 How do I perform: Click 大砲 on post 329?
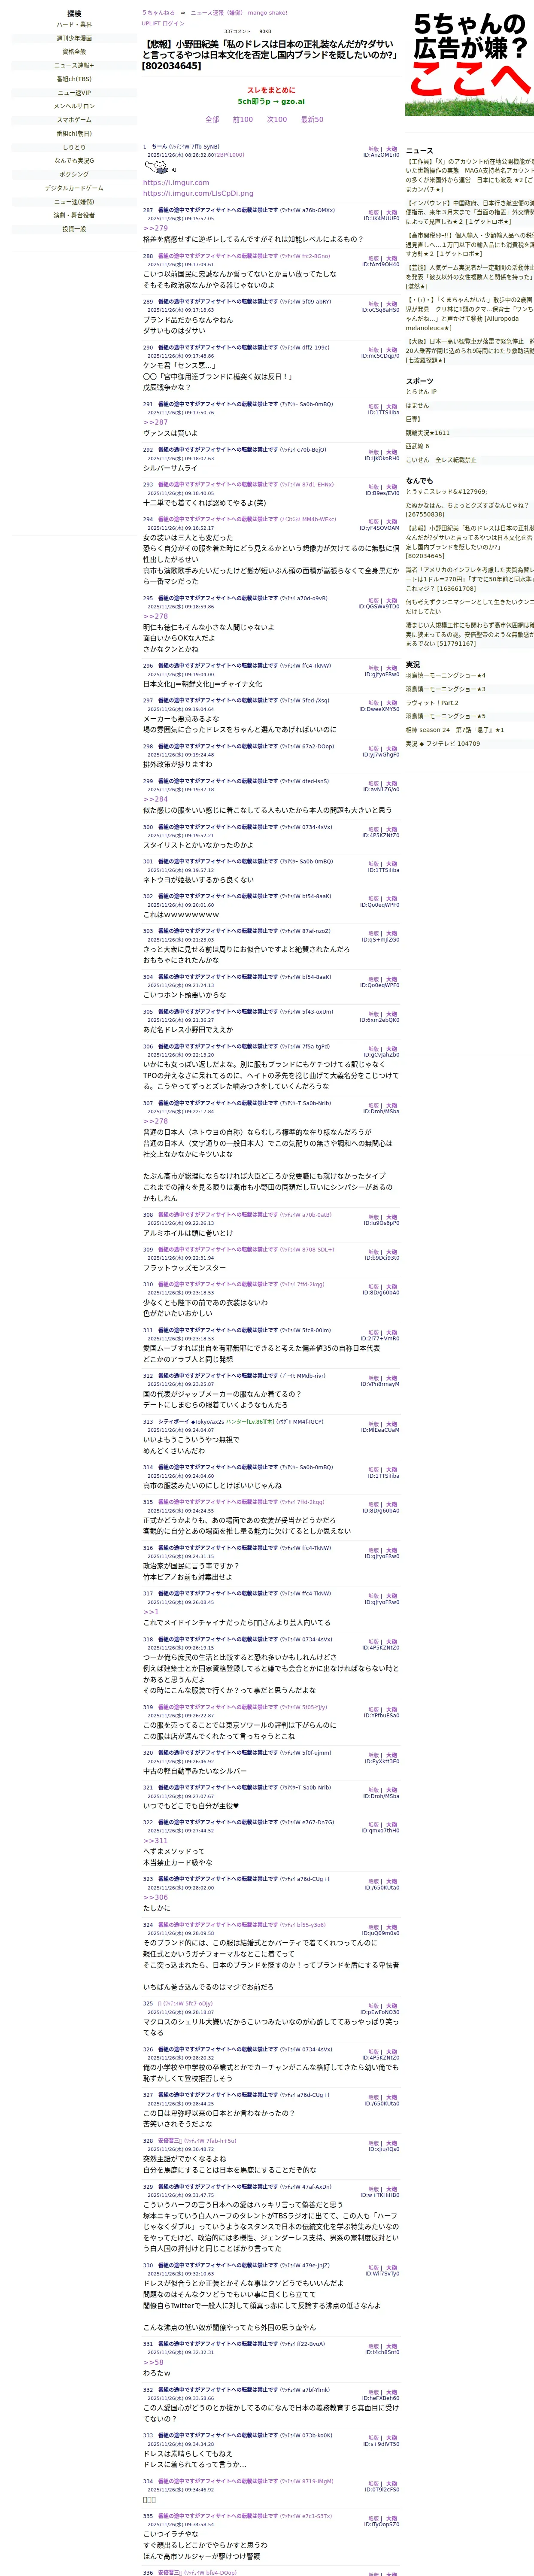tap(392, 2189)
